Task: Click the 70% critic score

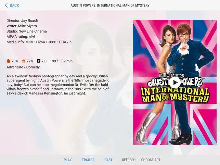Action: (15, 61)
